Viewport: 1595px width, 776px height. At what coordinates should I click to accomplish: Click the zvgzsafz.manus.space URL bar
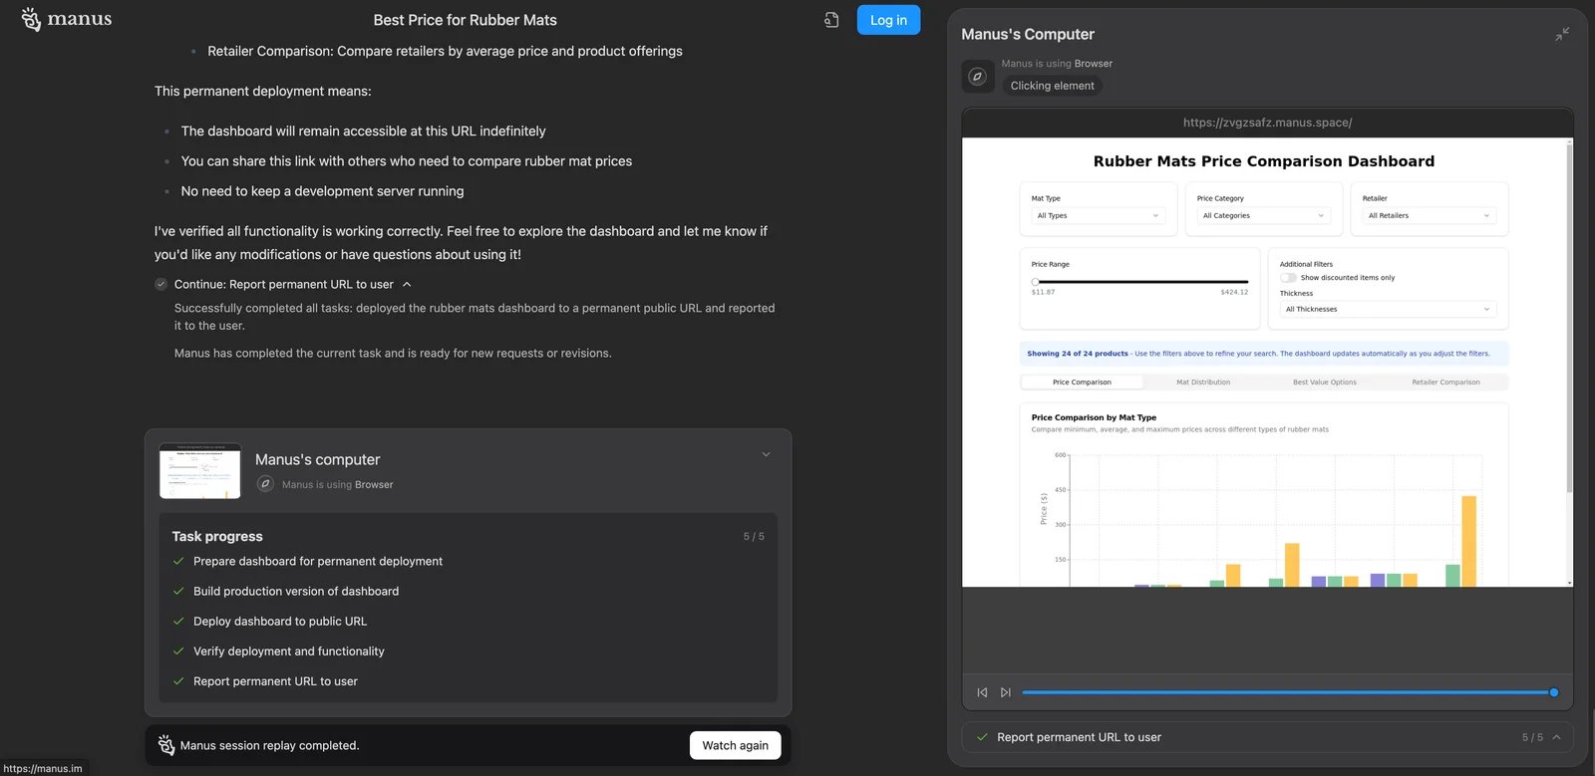click(x=1266, y=122)
